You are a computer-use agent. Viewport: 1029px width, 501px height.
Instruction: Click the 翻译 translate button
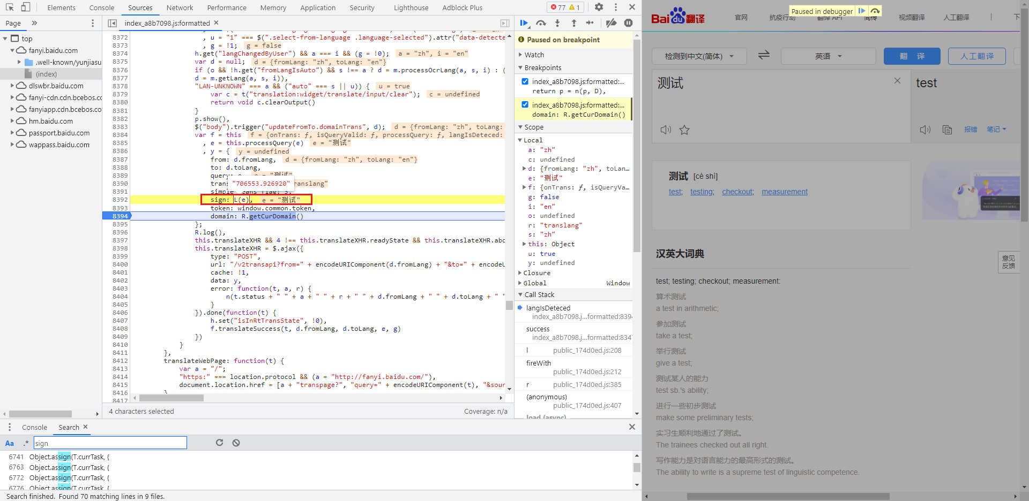[x=912, y=56]
